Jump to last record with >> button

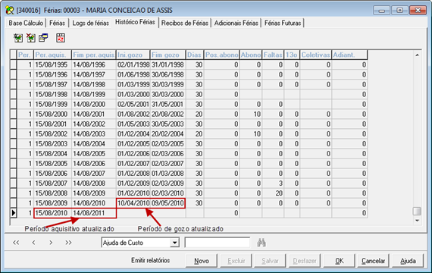pyautogui.click(x=68, y=243)
